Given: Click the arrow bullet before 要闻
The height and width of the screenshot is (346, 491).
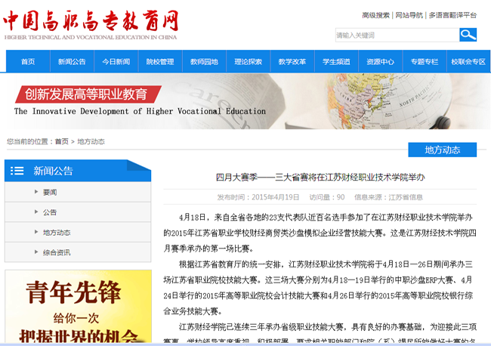Looking at the screenshot, I should click(35, 192).
